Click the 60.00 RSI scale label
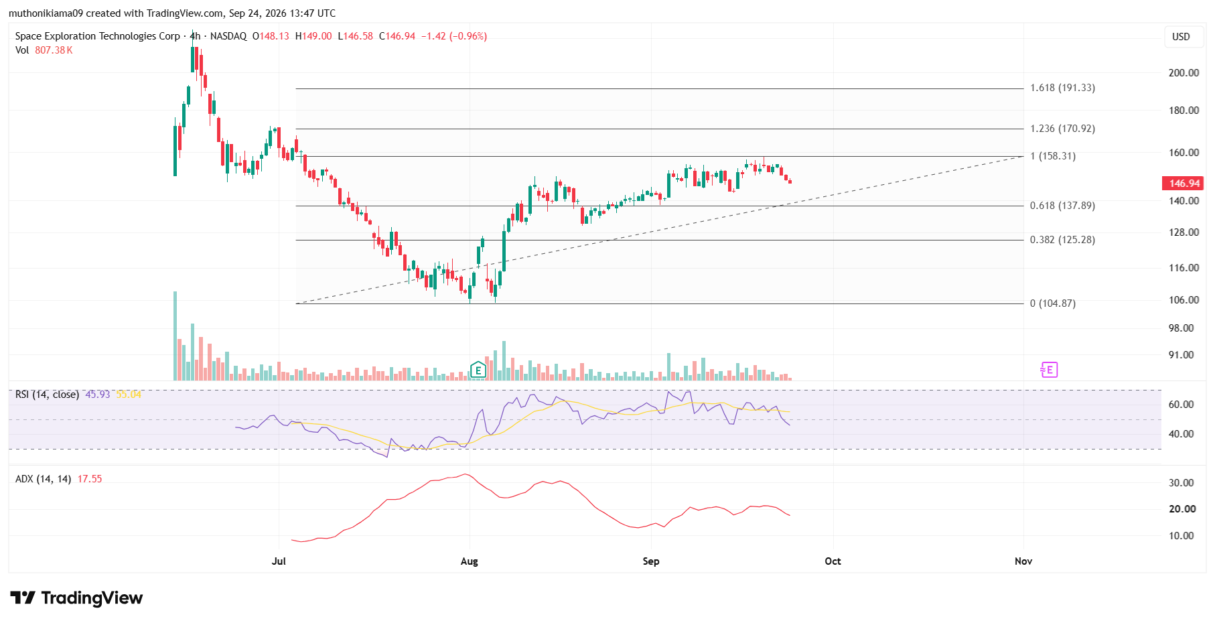 click(1182, 405)
